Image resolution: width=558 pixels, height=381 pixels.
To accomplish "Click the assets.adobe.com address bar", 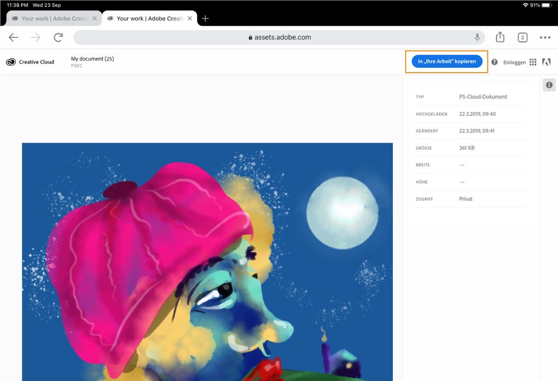I will [280, 37].
